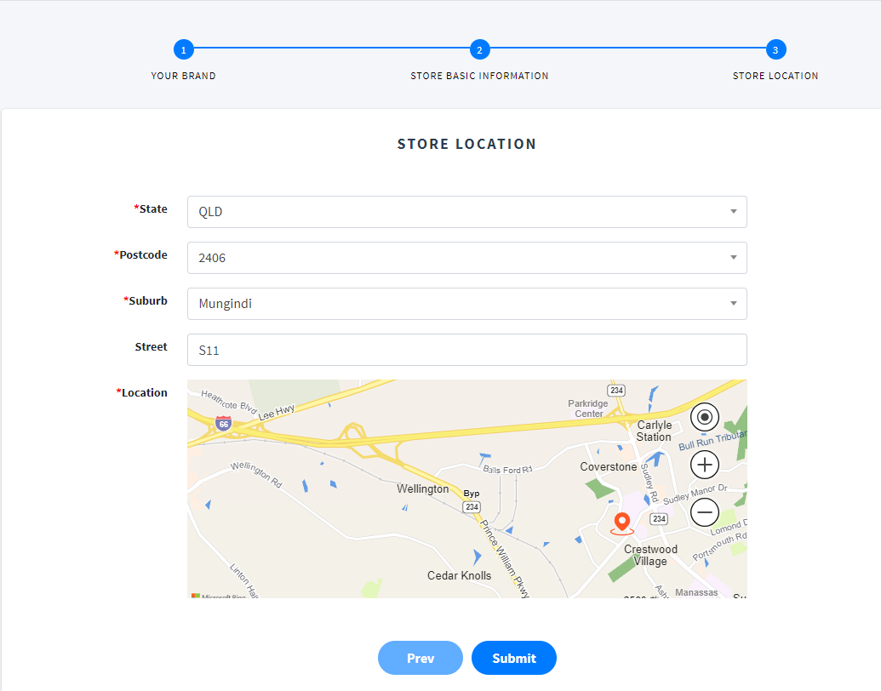Go to step 1 Your Brand

[183, 50]
